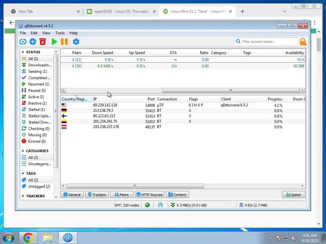Viewport: 326px width, 244px height.
Task: Select the Inactive (1) status filter
Action: [37, 103]
